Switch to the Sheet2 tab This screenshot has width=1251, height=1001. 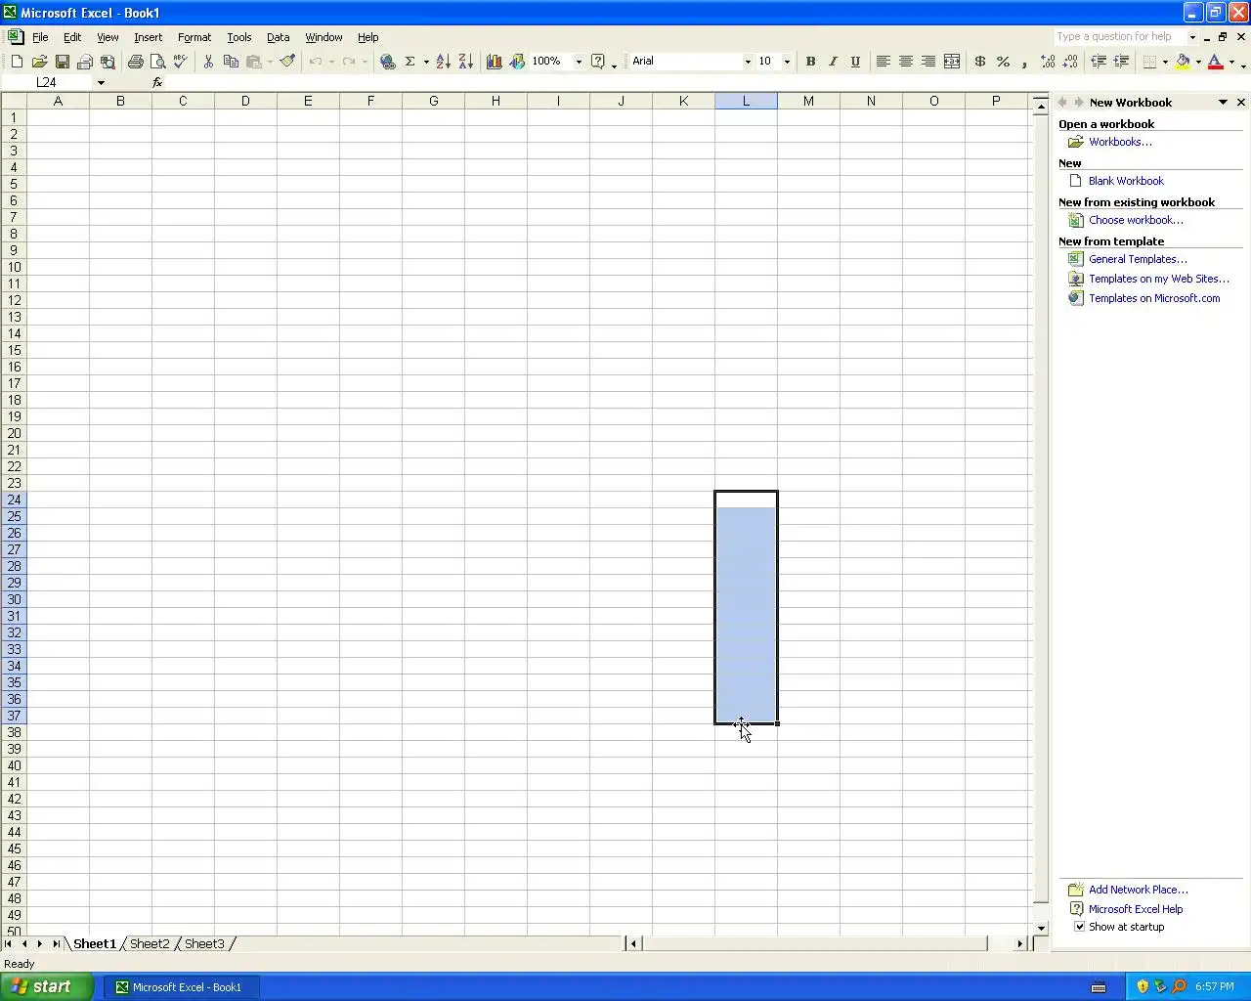(151, 943)
